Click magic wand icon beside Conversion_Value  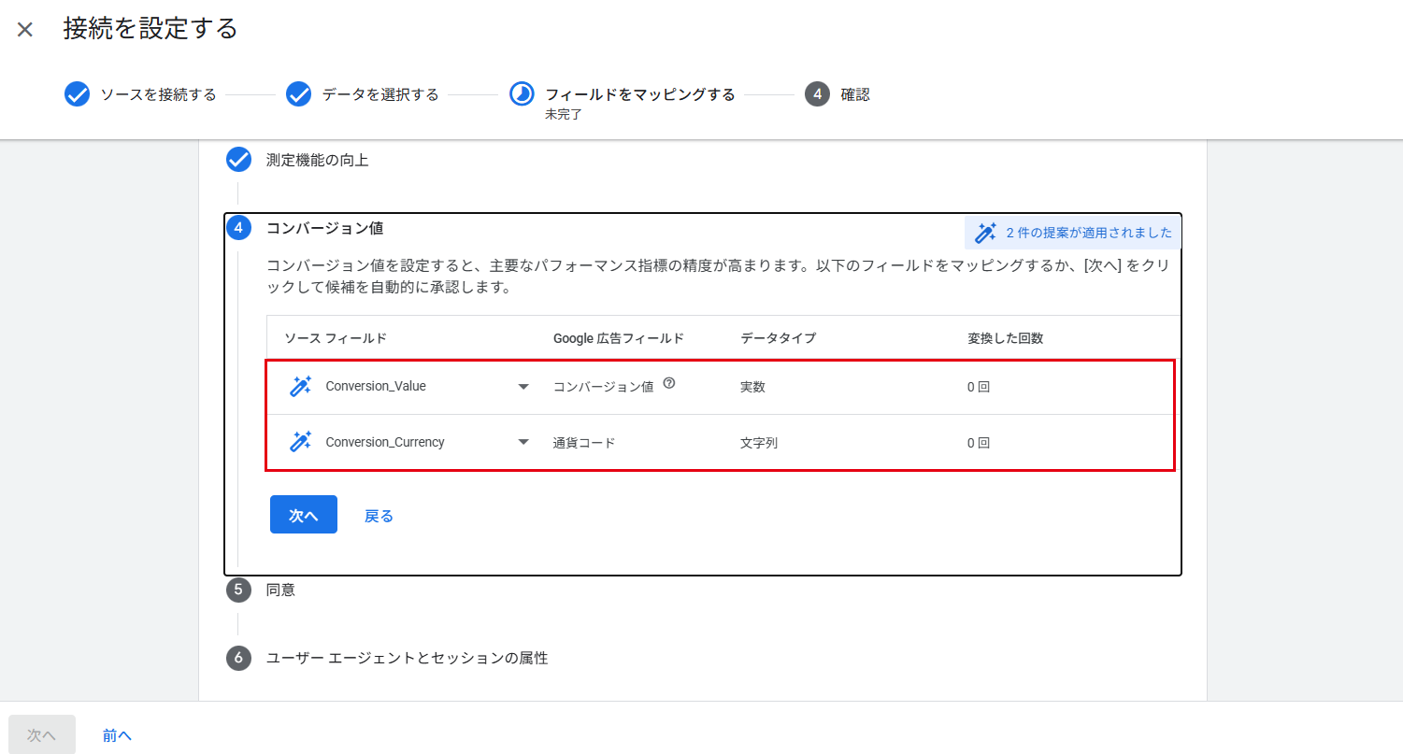pyautogui.click(x=300, y=386)
